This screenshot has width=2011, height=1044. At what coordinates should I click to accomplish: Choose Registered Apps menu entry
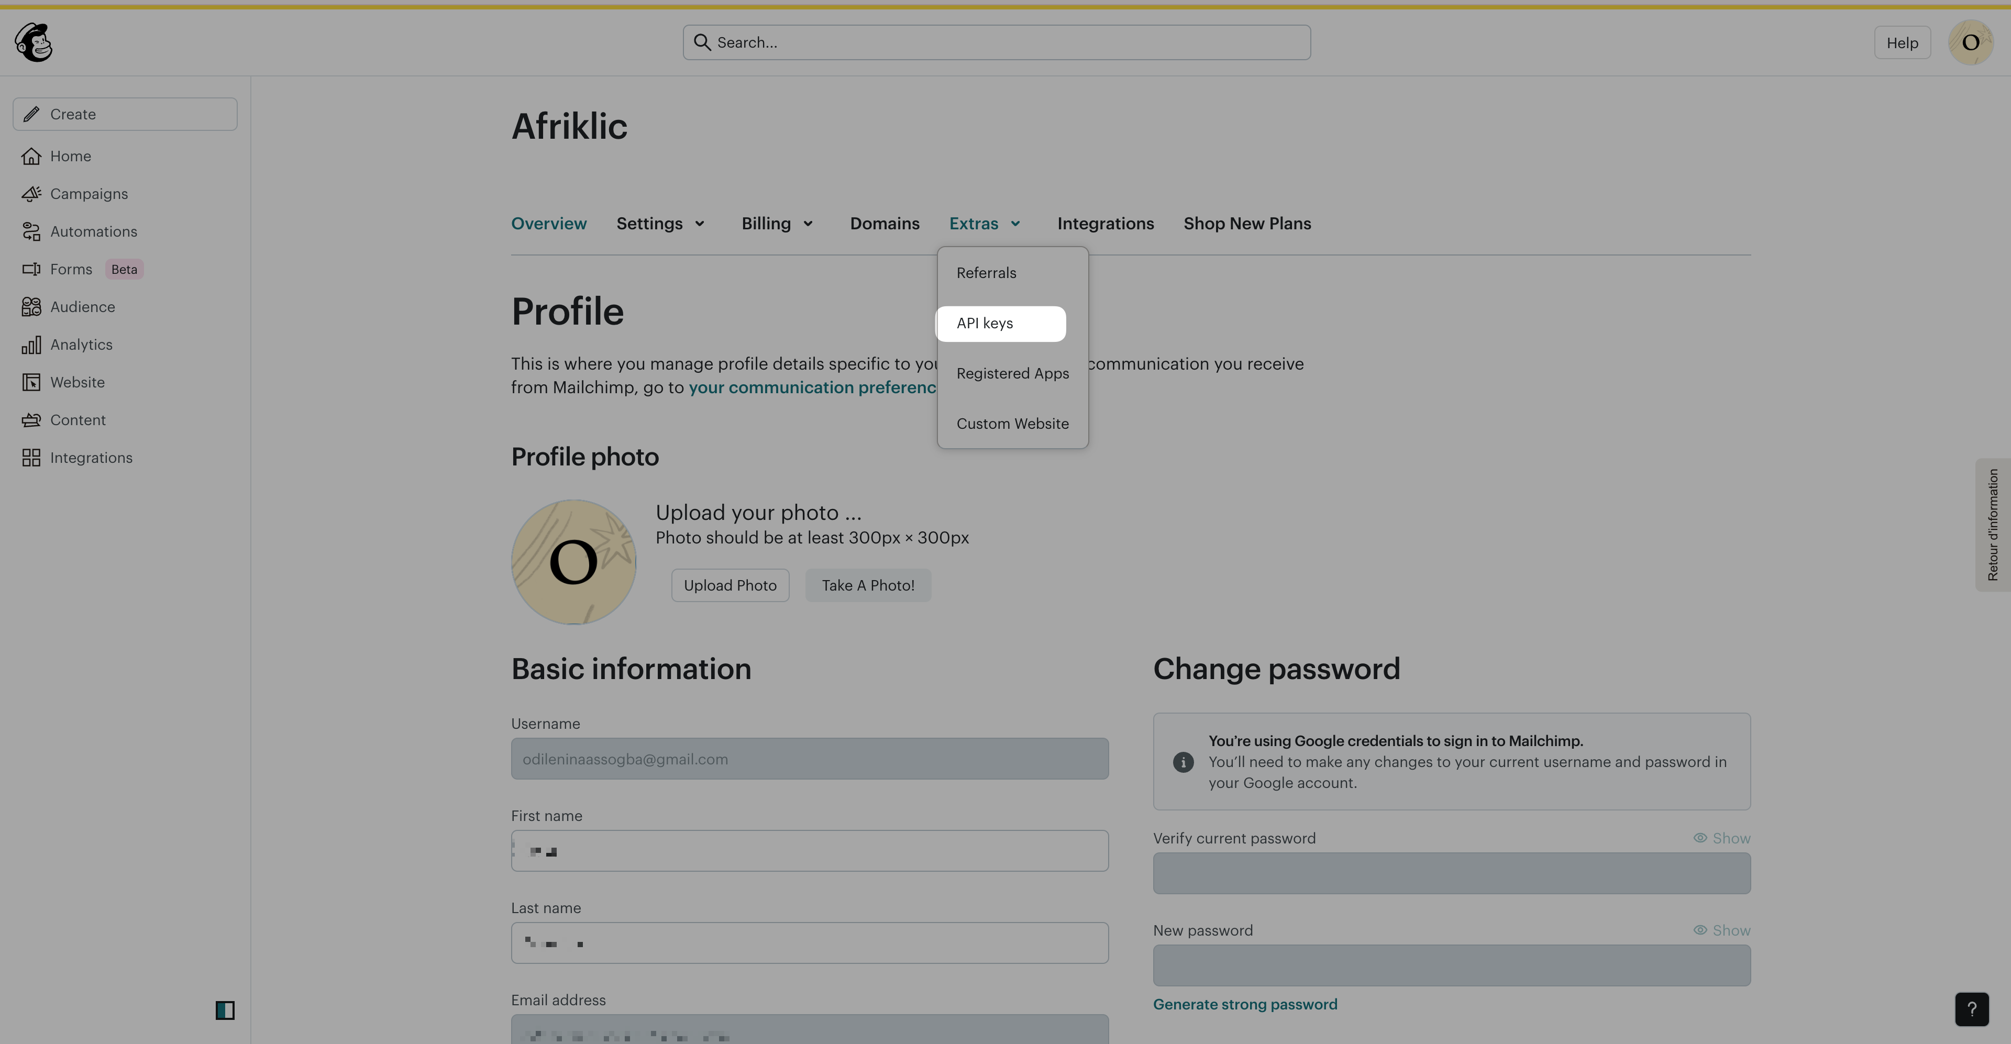tap(1012, 374)
